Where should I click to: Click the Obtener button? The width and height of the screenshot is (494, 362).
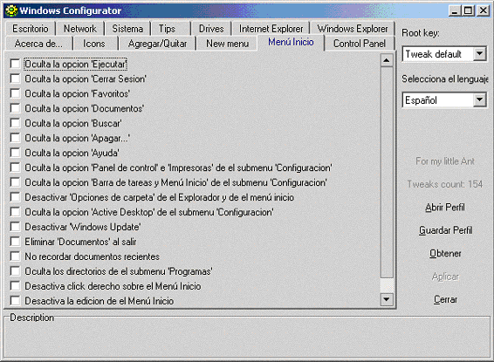pos(445,253)
